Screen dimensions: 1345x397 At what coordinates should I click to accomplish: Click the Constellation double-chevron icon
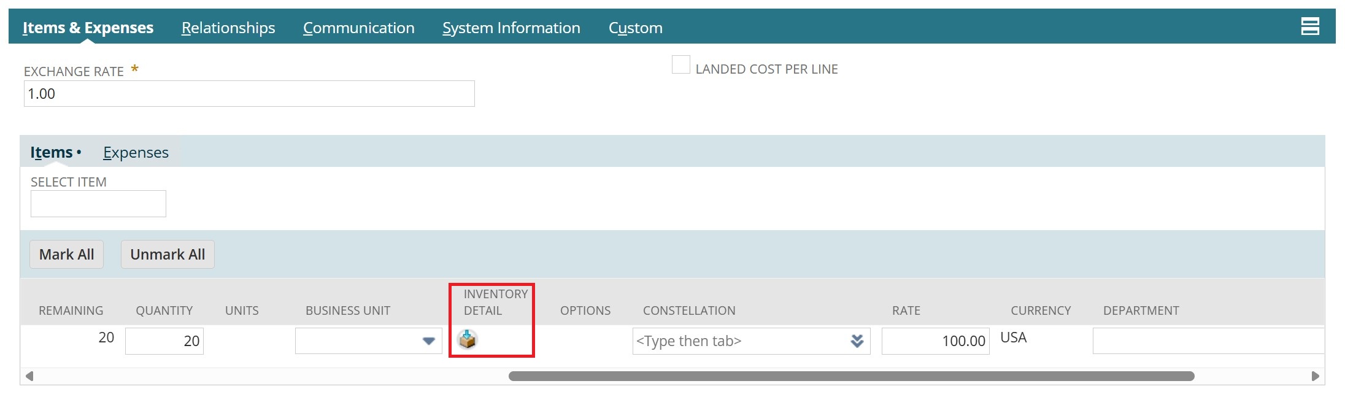[857, 341]
